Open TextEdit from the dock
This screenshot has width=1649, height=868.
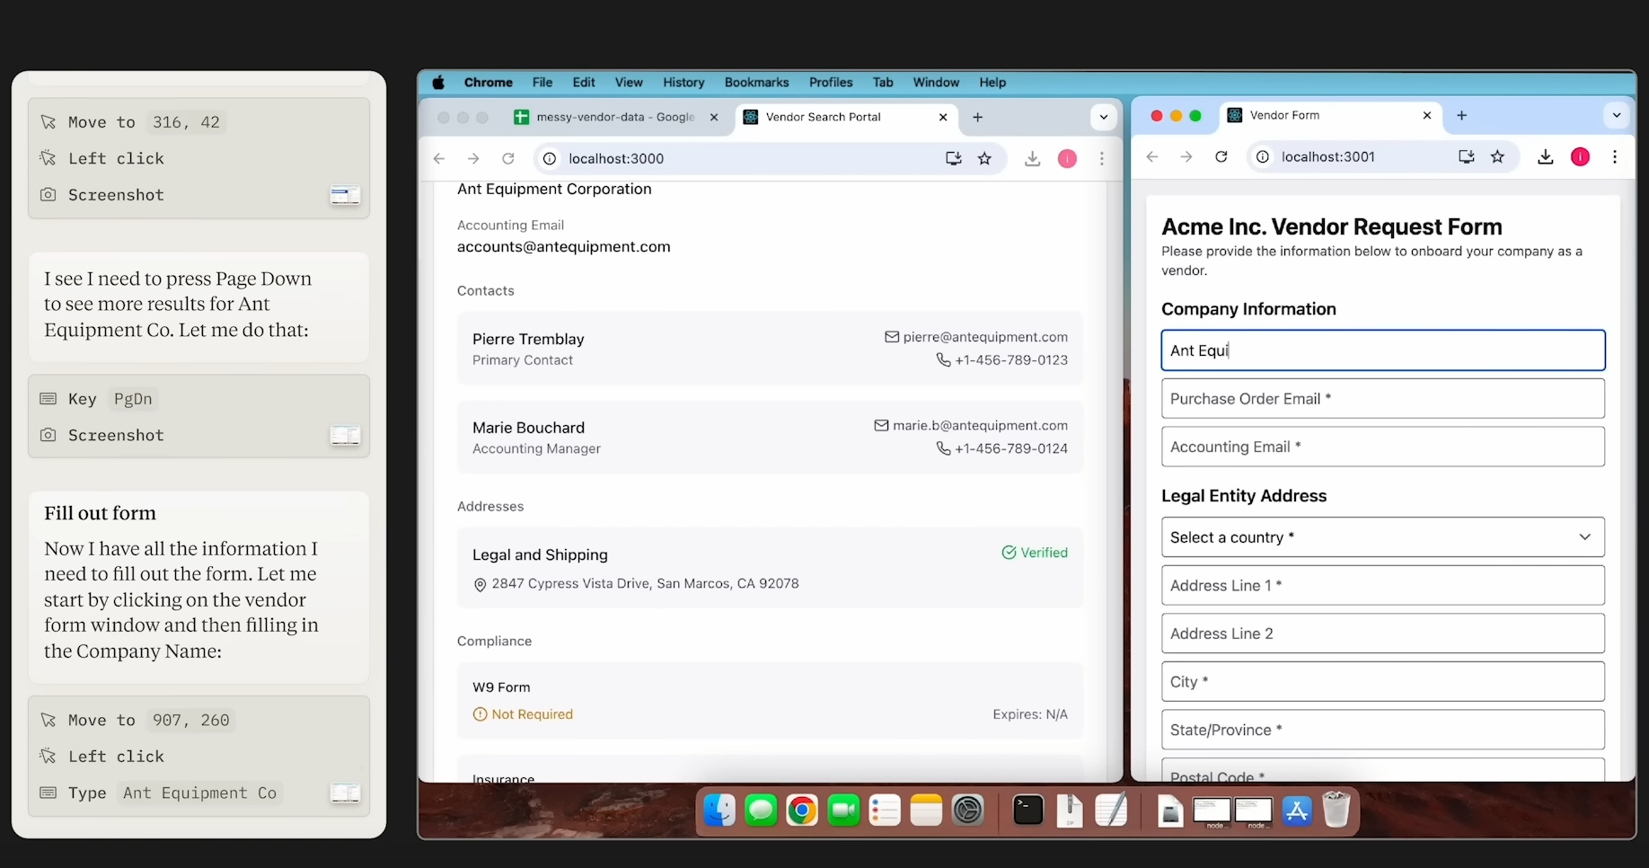1111,810
